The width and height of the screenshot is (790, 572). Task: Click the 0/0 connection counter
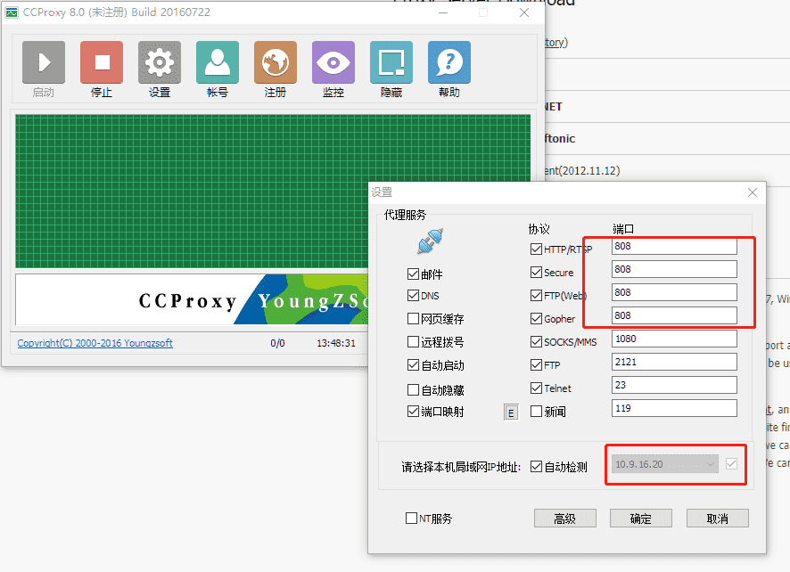click(277, 343)
